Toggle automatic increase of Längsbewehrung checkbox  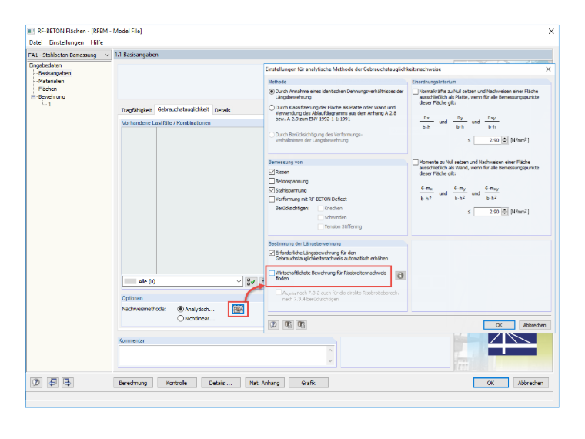tap(272, 253)
